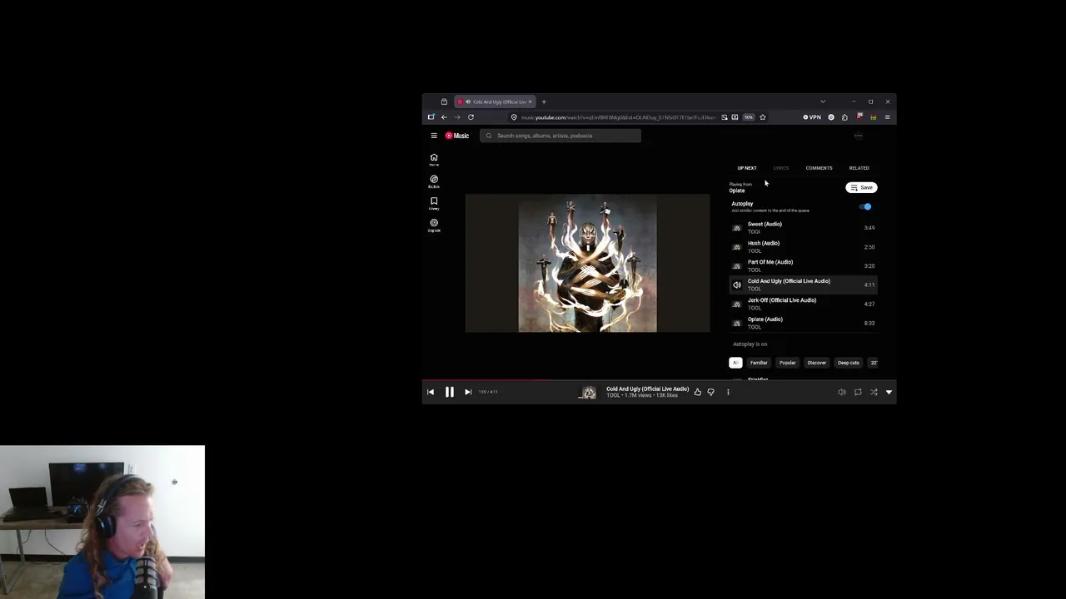Open the three-dot song options menu

(728, 392)
